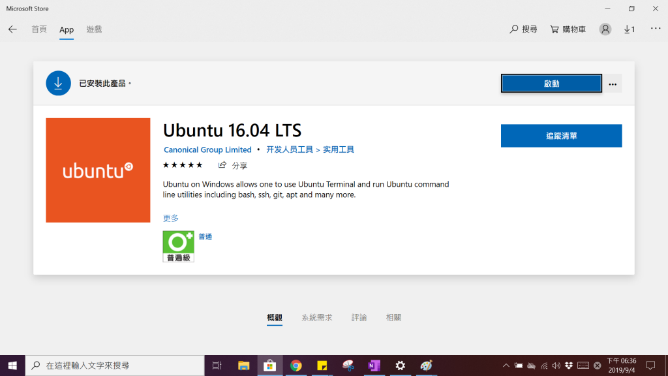Click the blue installed download icon
This screenshot has height=376, width=668.
[x=58, y=83]
